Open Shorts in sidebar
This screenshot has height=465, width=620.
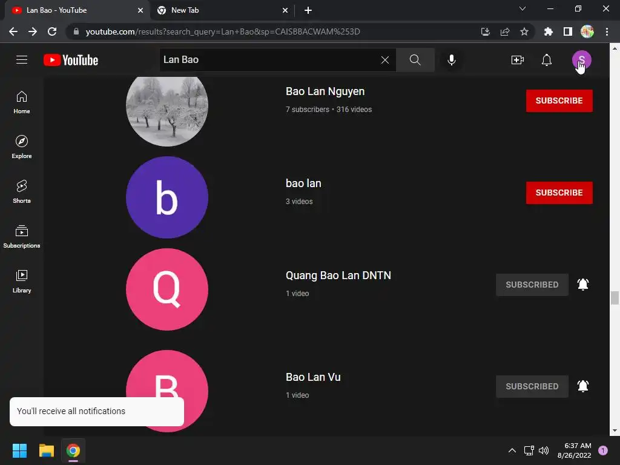point(22,192)
